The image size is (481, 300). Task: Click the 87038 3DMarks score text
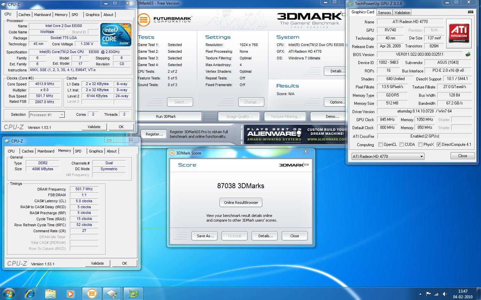pos(241,186)
